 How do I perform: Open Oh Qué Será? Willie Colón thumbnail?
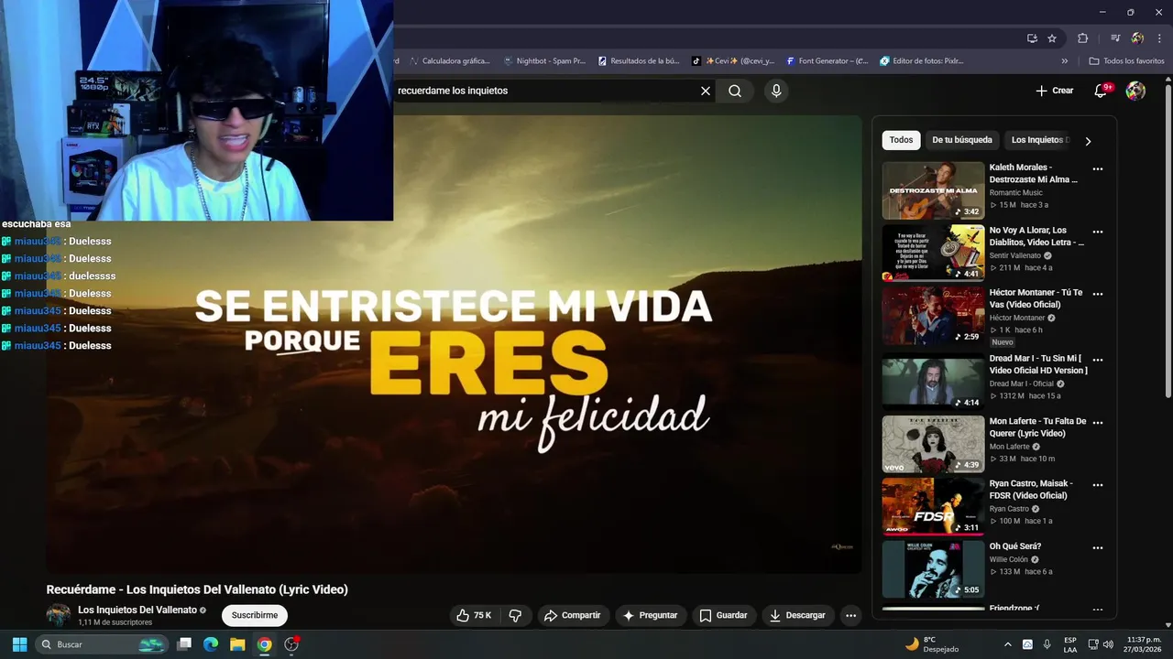[933, 569]
